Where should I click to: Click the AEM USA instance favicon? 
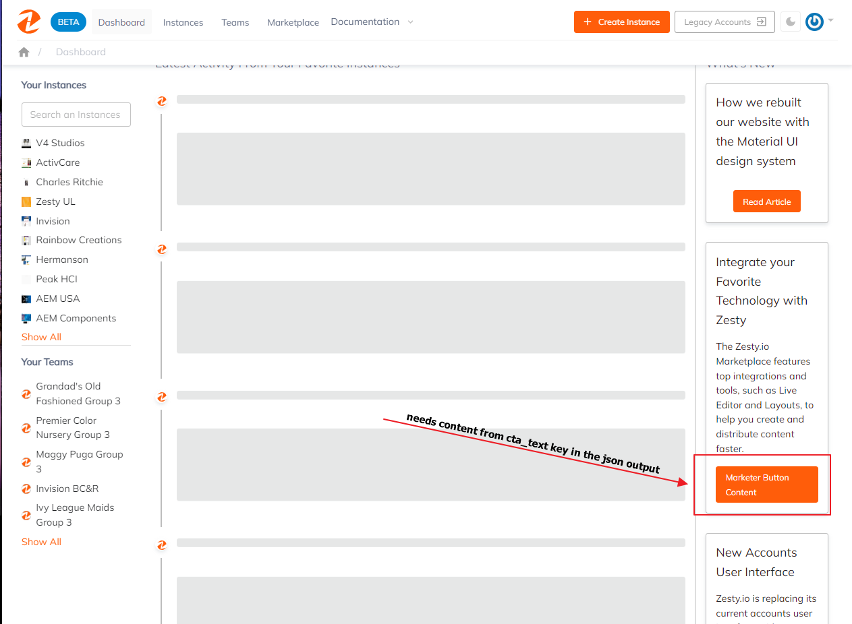[26, 298]
